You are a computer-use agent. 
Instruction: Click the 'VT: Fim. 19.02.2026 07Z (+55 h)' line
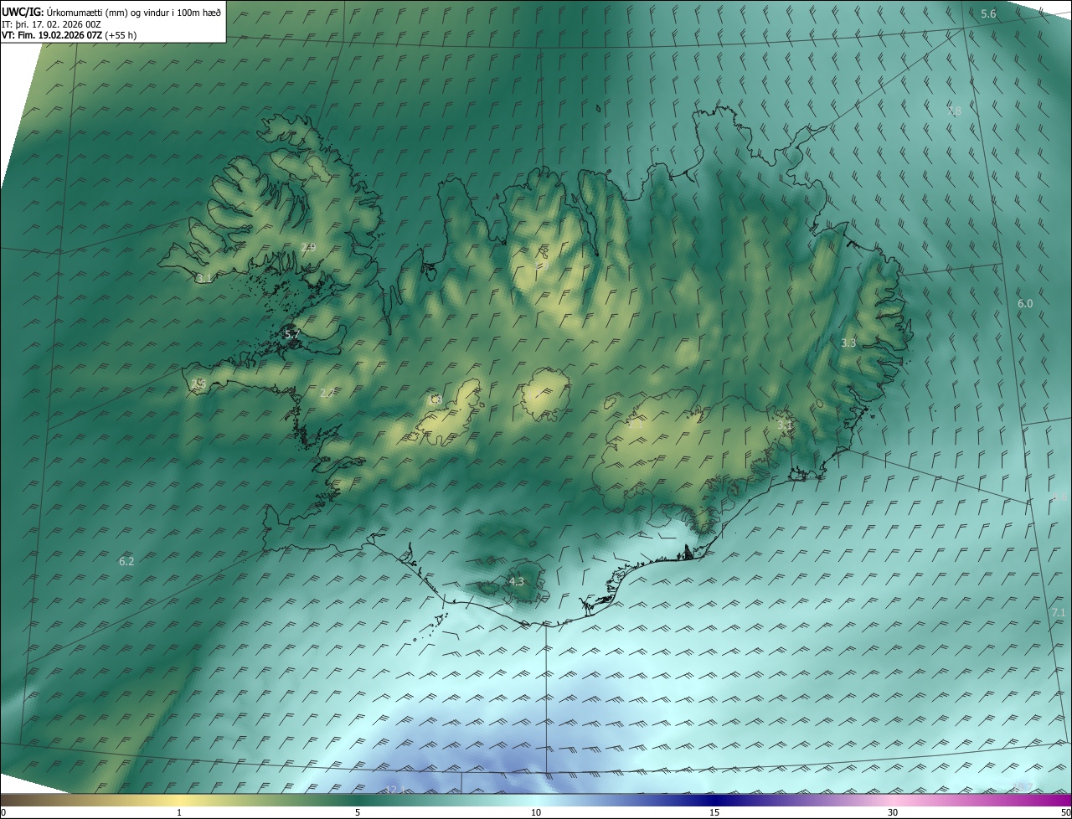(69, 35)
